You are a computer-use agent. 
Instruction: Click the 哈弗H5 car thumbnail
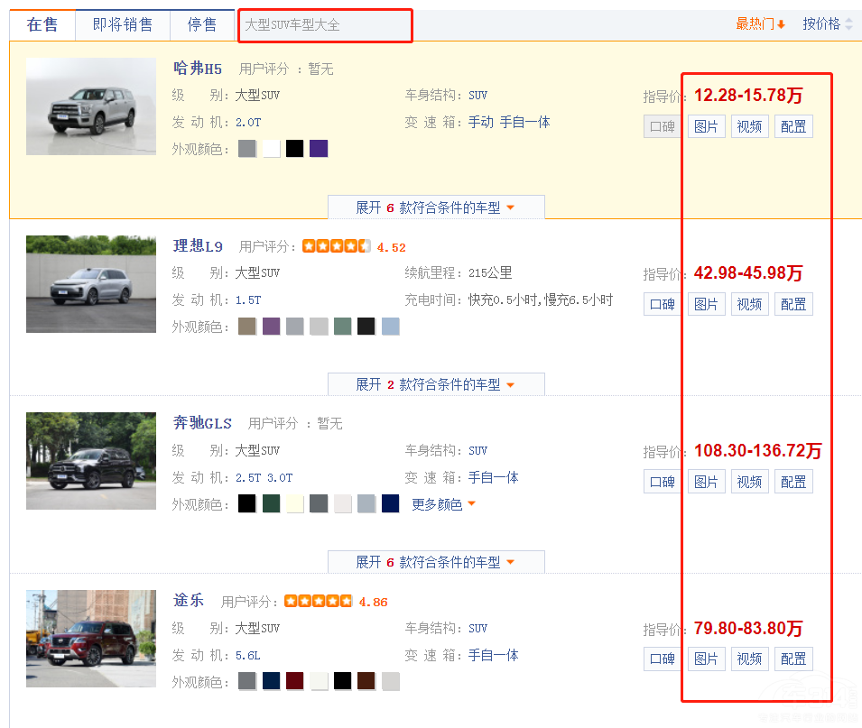(91, 106)
